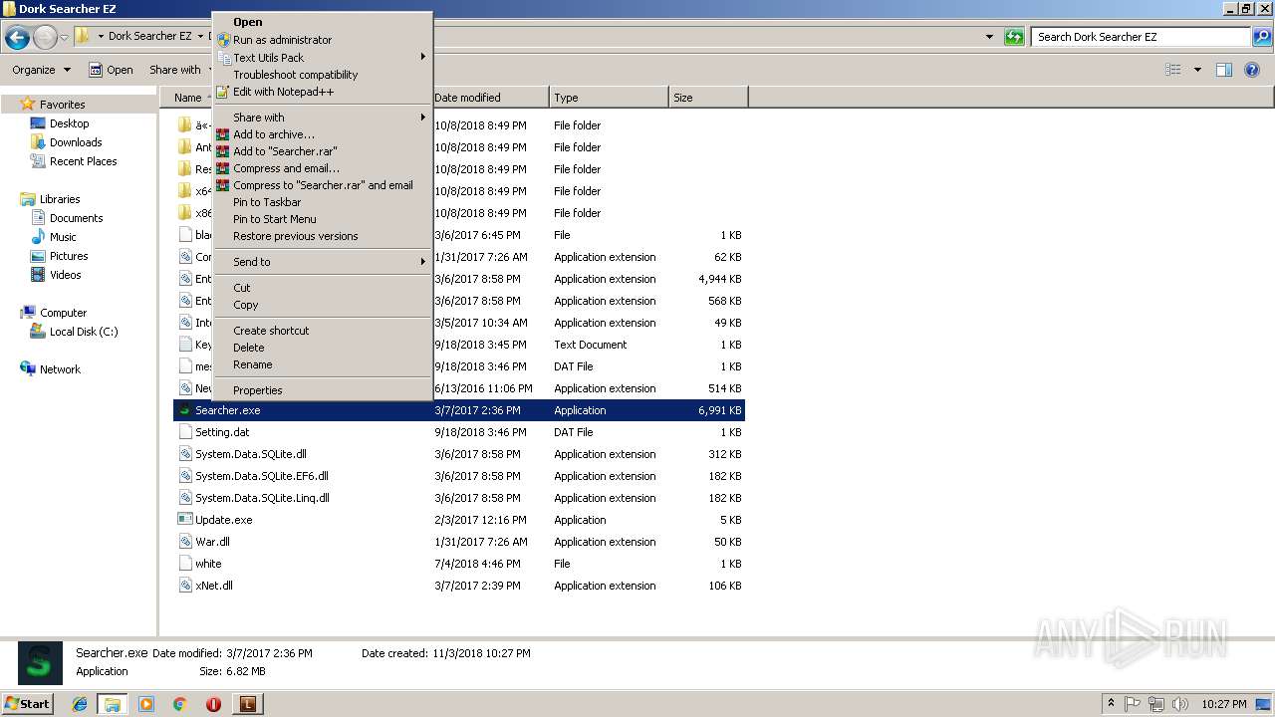1275x717 pixels.
Task: Show hidden tray icons arrow
Action: tap(1111, 703)
